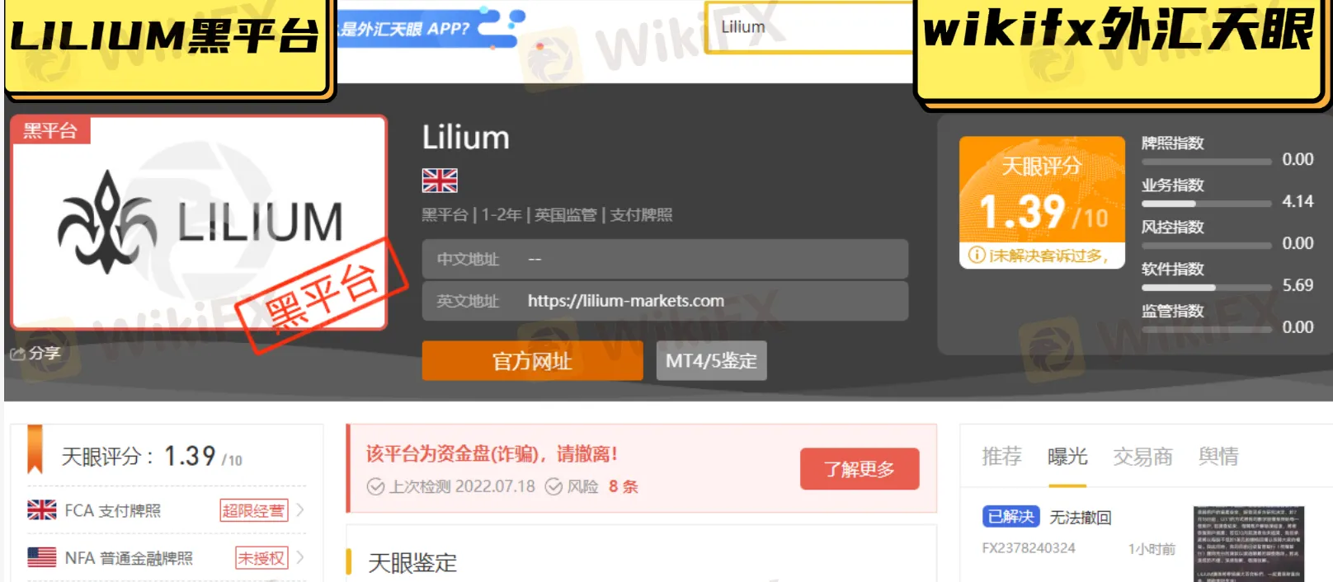Click the red 了解更多 button
The height and width of the screenshot is (582, 1333).
pos(860,469)
